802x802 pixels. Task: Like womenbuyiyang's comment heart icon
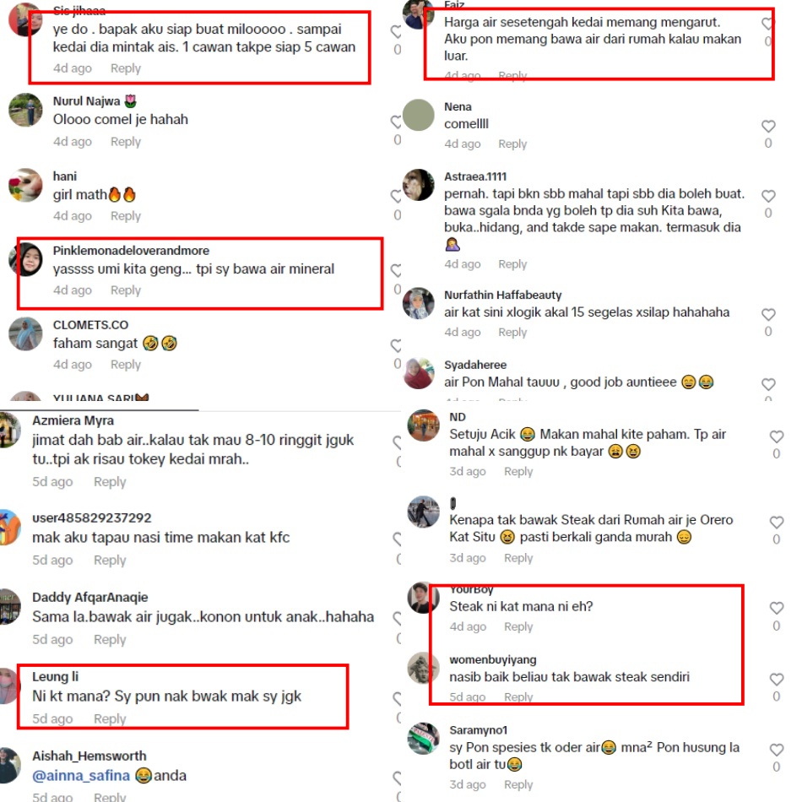pyautogui.click(x=777, y=680)
